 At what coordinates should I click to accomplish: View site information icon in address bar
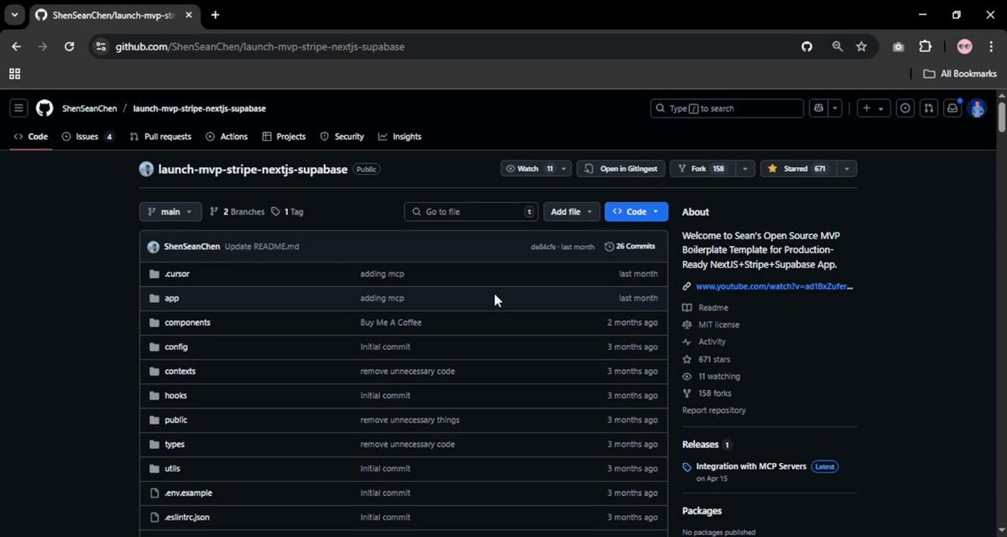(101, 47)
